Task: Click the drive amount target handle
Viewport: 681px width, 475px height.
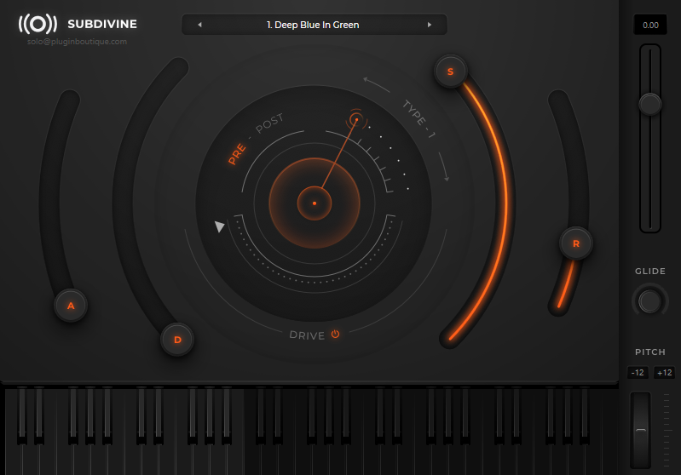Action: [x=356, y=119]
